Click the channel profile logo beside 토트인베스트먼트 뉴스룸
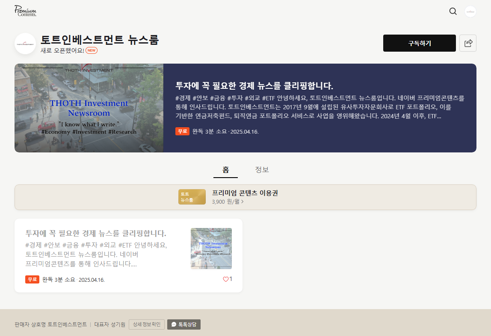The image size is (491, 336). pyautogui.click(x=25, y=44)
